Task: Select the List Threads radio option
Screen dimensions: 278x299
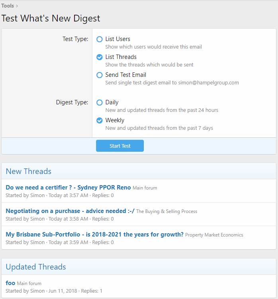Action: point(100,57)
